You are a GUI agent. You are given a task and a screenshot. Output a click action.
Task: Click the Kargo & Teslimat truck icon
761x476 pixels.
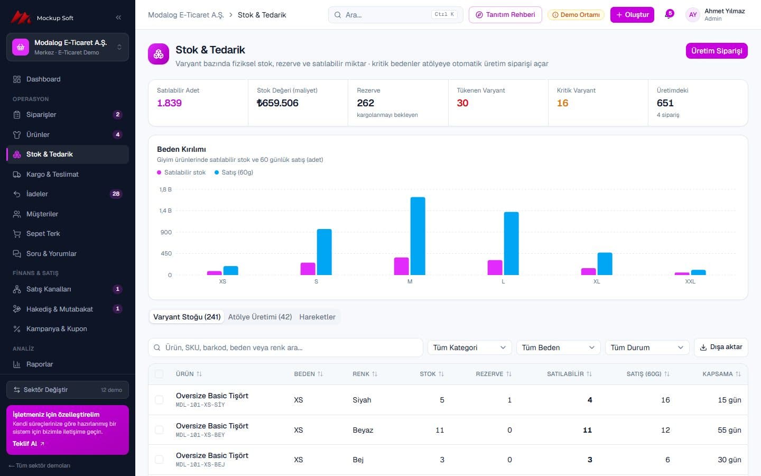pos(17,175)
